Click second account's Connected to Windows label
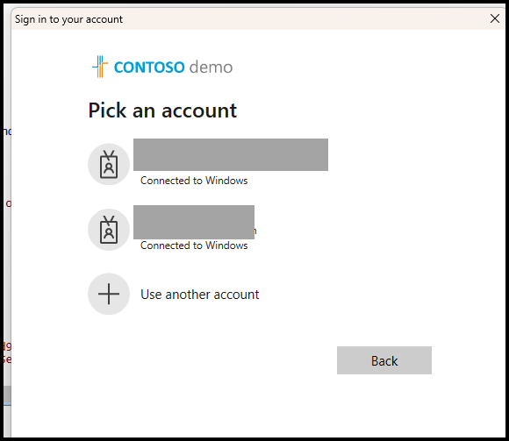509x441 pixels. (x=194, y=245)
